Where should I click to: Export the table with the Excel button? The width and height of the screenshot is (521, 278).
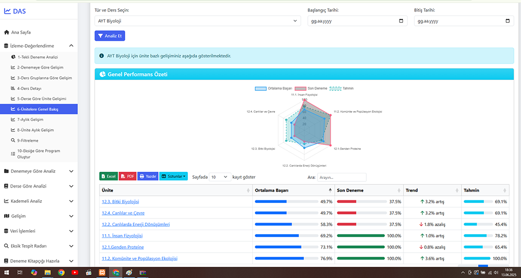(108, 176)
